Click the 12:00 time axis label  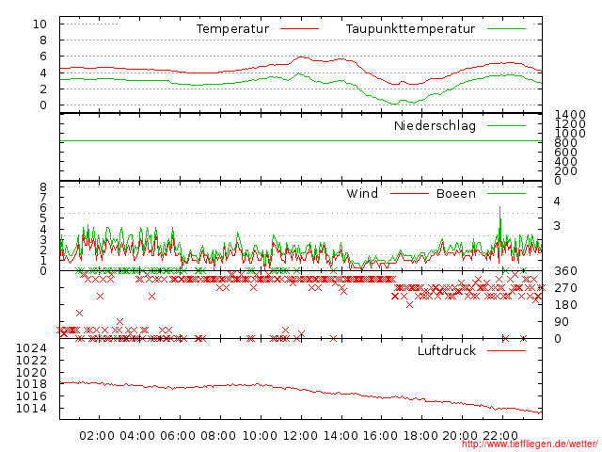300,436
